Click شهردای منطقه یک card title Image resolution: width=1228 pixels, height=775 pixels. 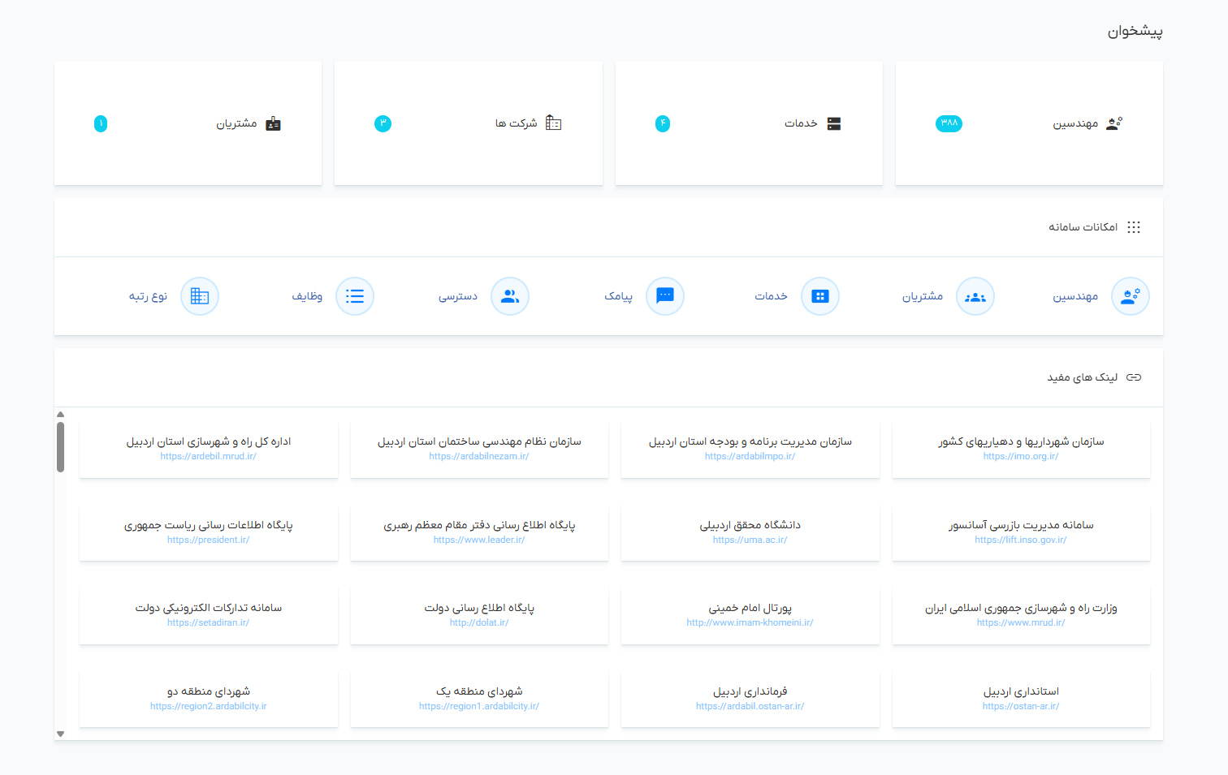pyautogui.click(x=479, y=691)
